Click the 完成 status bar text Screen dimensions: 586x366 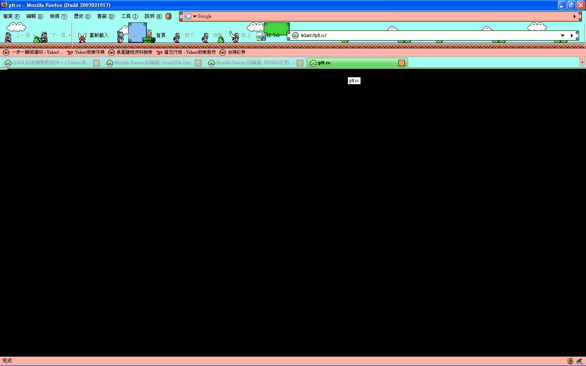[7, 361]
